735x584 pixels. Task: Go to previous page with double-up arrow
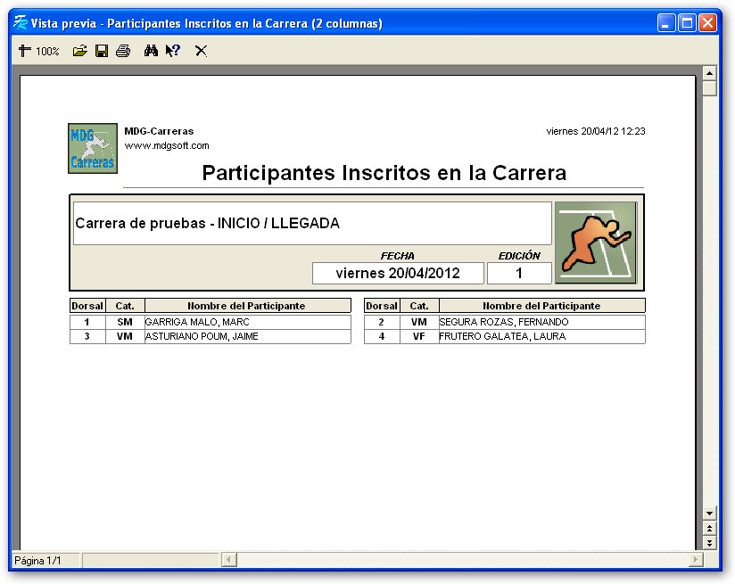click(709, 528)
